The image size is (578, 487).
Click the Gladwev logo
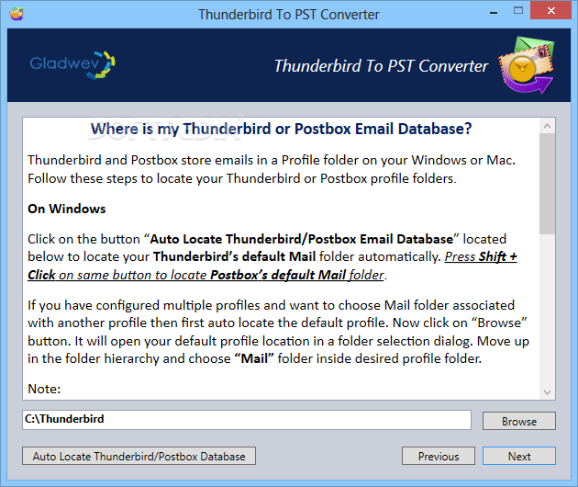(x=72, y=65)
